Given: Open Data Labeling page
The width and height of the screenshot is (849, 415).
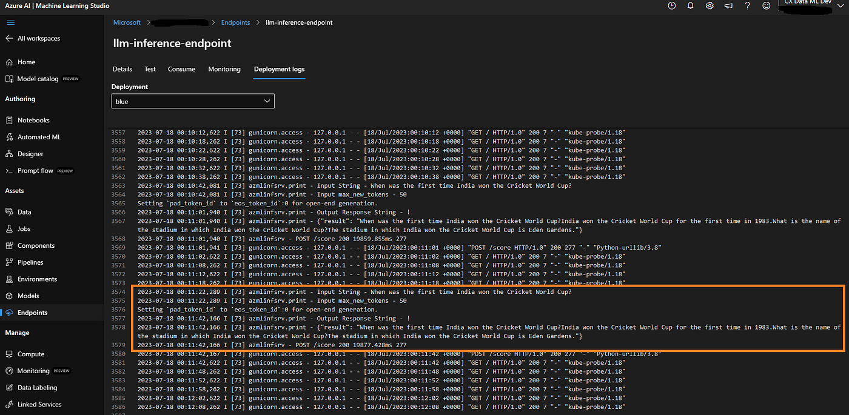Looking at the screenshot, I should 37,388.
